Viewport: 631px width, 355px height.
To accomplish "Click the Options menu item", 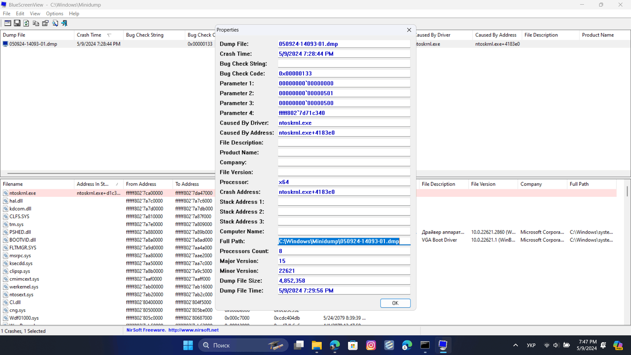I will (55, 13).
